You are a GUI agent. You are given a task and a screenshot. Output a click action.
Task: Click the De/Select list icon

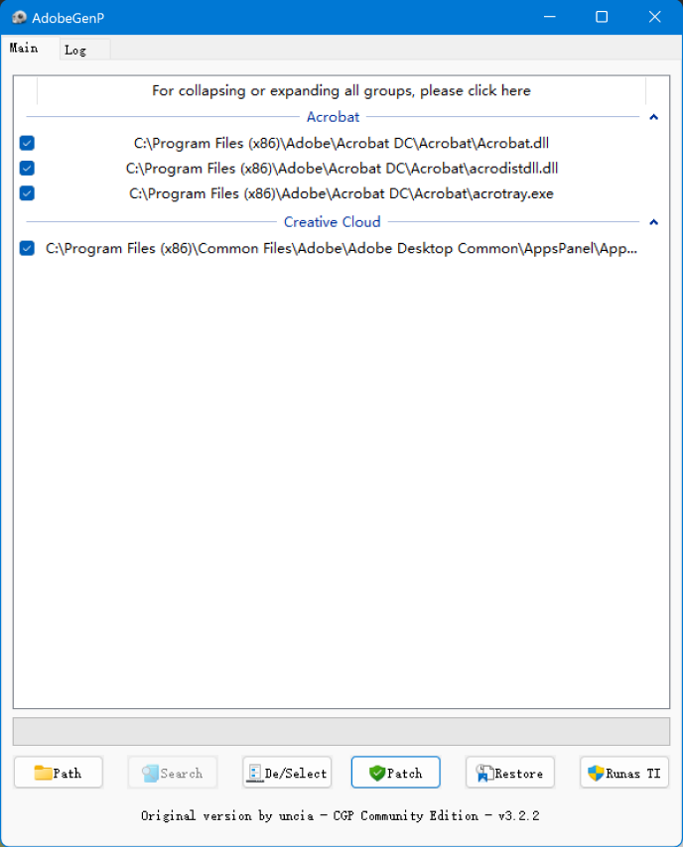tap(254, 773)
